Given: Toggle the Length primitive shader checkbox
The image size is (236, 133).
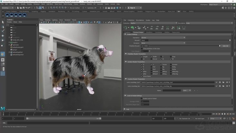Looking at the screenshot, I should (142, 56).
